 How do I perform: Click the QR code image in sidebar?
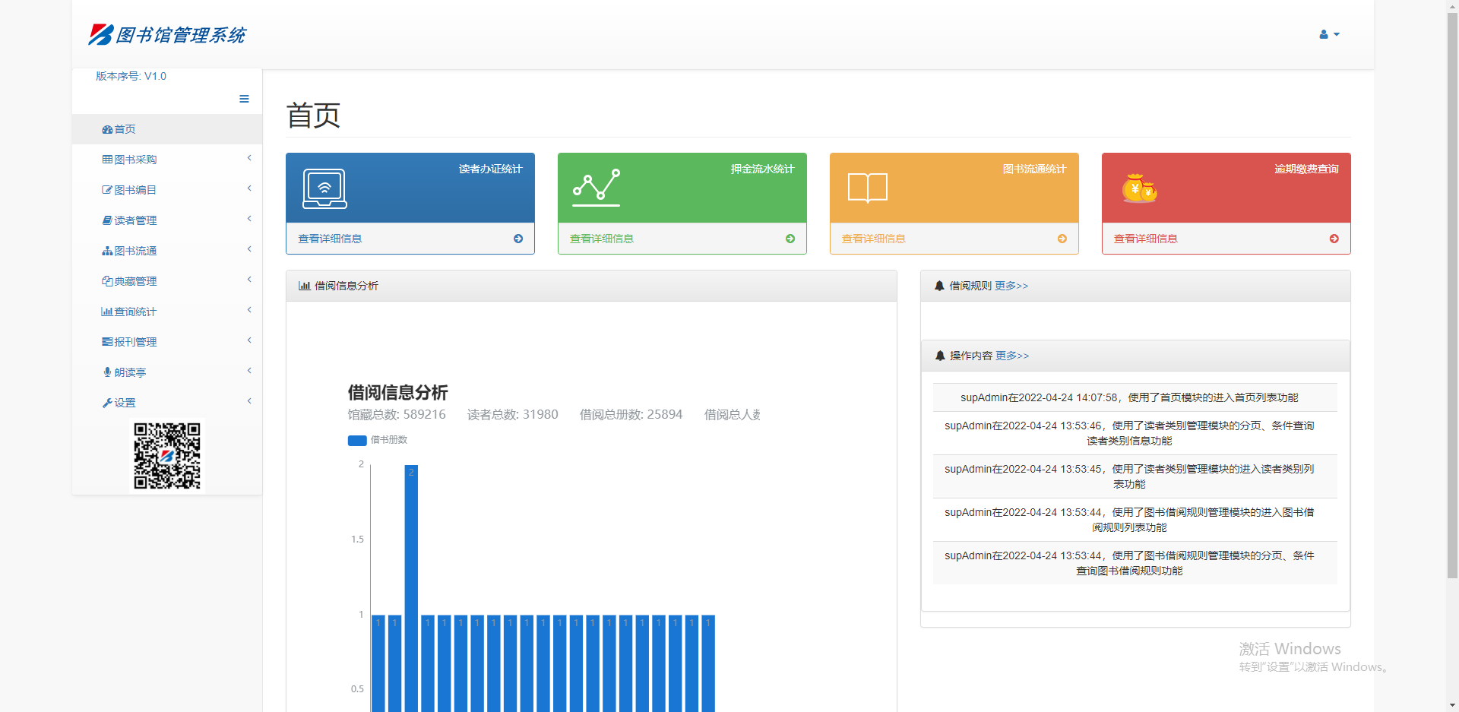click(167, 456)
